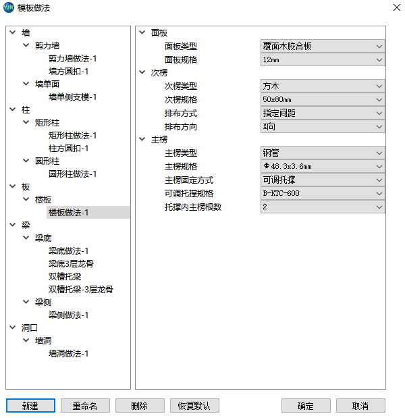This screenshot has width=405, height=418.
Task: Select 剪力墙做法-1 in the tree
Action: point(72,58)
